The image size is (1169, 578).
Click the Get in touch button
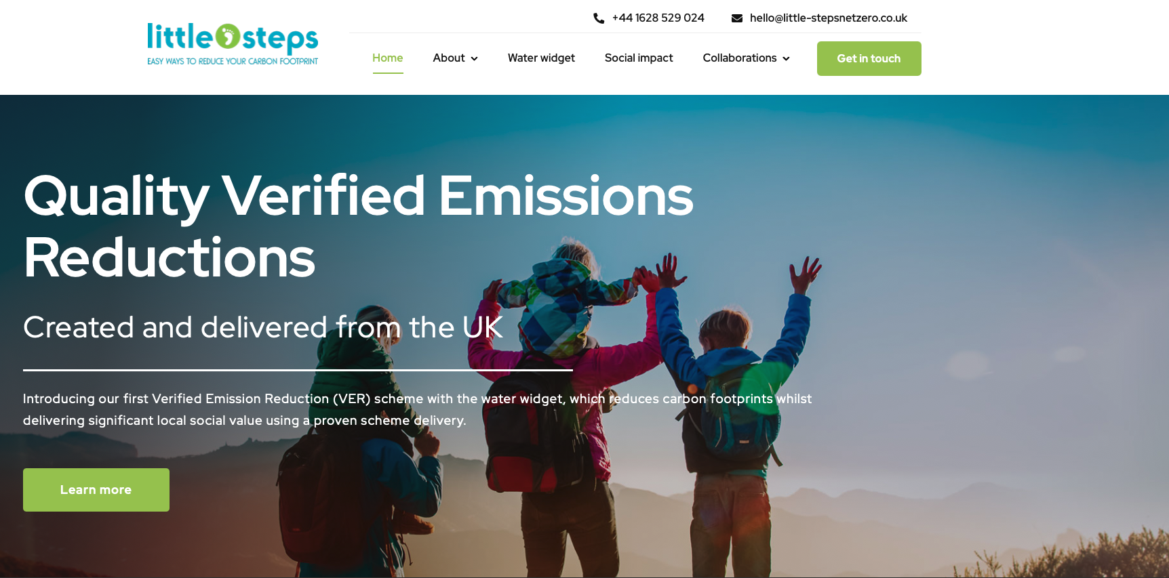(x=869, y=58)
